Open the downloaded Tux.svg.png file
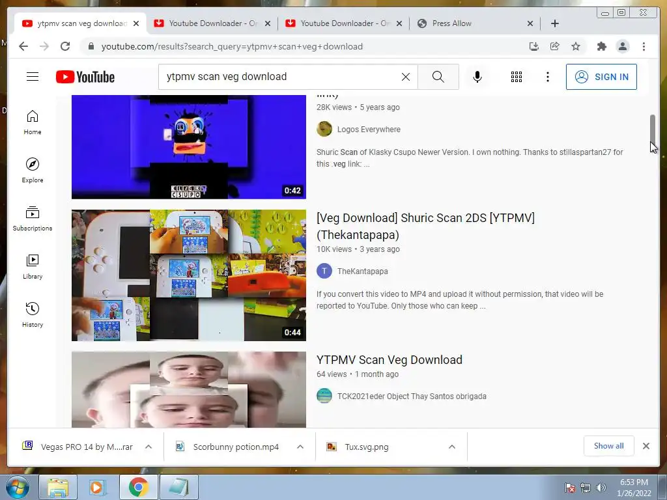The image size is (667, 500). pos(358,447)
